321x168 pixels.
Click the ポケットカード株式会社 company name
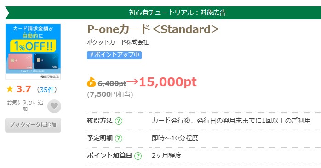[x=118, y=42]
